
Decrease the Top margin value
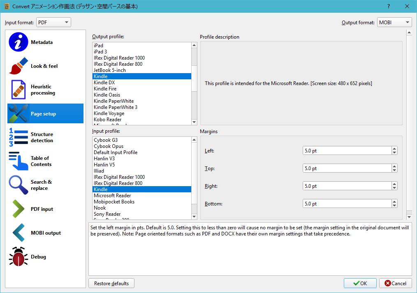click(x=394, y=171)
